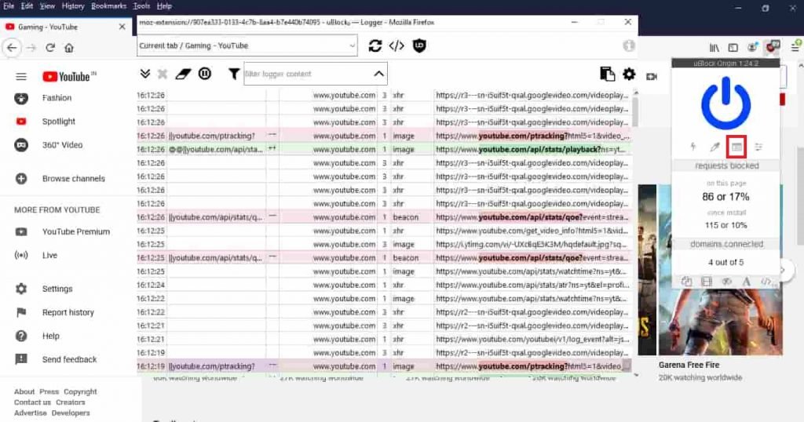
Task: Toggle JavaScript disabling switch
Action: 766,281
